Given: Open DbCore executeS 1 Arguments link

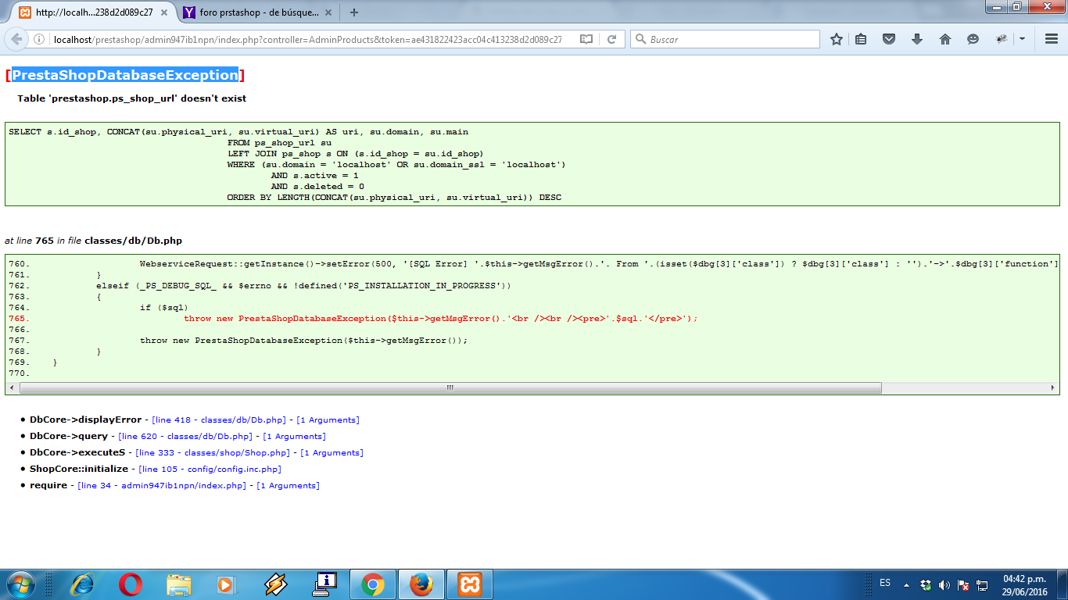Looking at the screenshot, I should tap(332, 453).
